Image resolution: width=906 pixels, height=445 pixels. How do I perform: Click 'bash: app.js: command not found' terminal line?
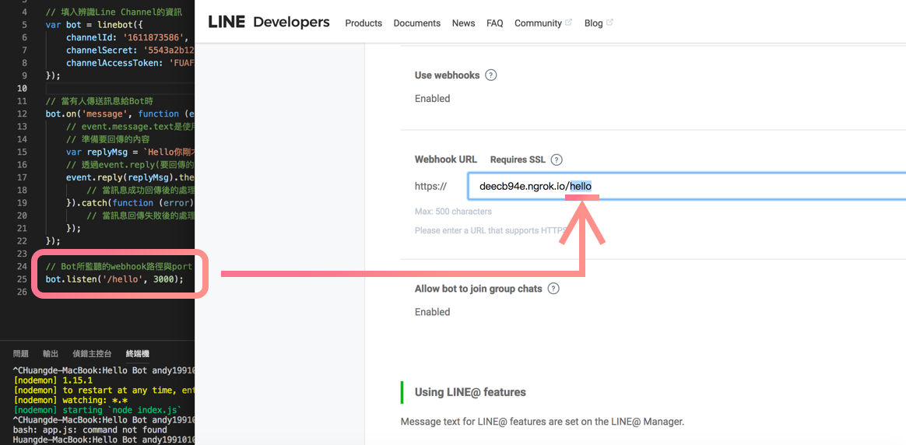pyautogui.click(x=90, y=429)
